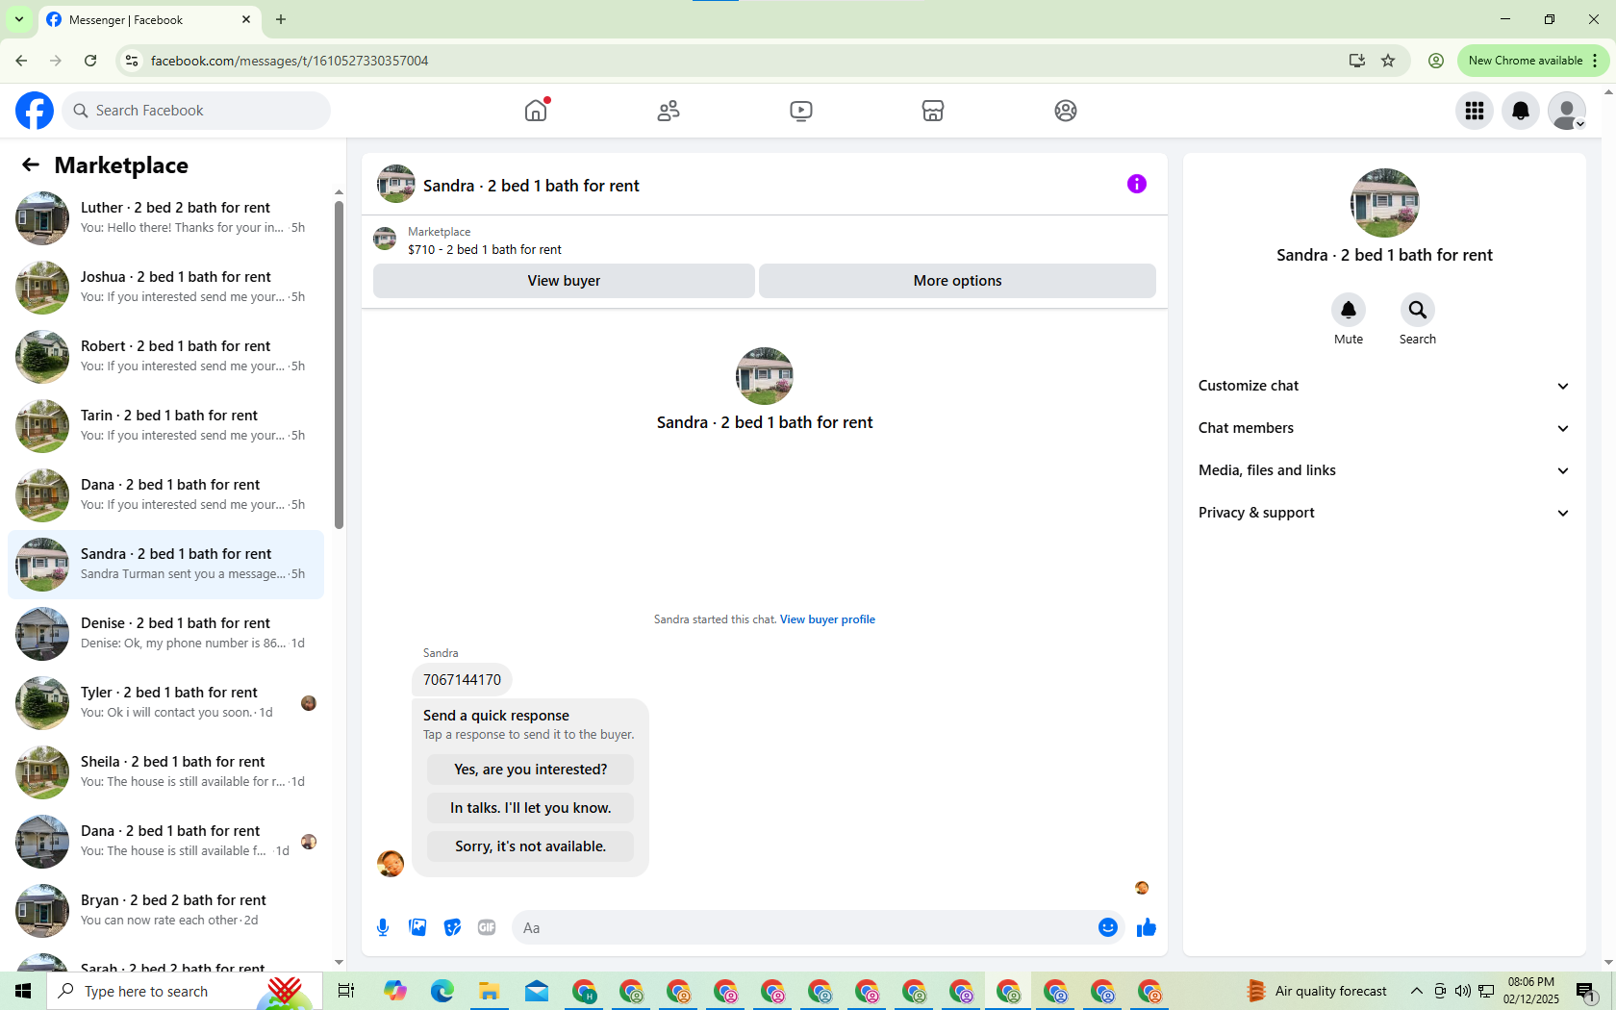
Task: Record a voice clip with microphone icon
Action: click(383, 927)
